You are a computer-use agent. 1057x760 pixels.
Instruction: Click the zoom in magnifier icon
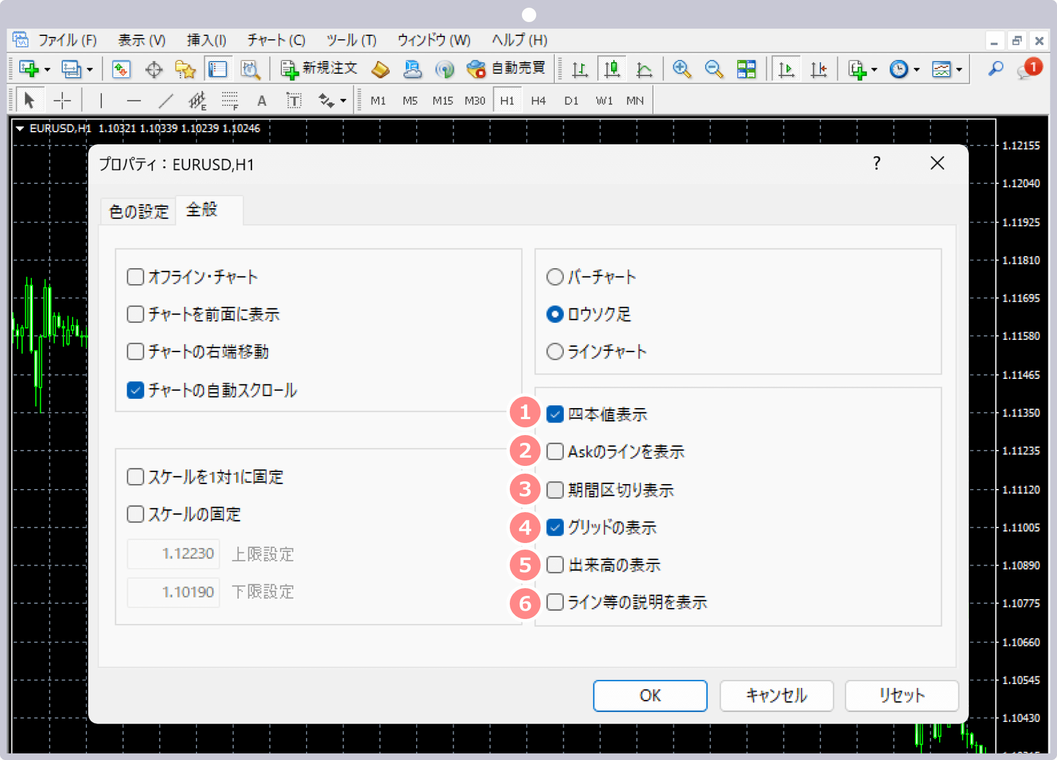click(682, 69)
